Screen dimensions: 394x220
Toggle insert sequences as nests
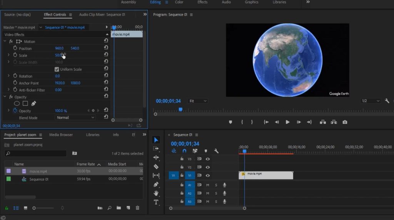(174, 151)
